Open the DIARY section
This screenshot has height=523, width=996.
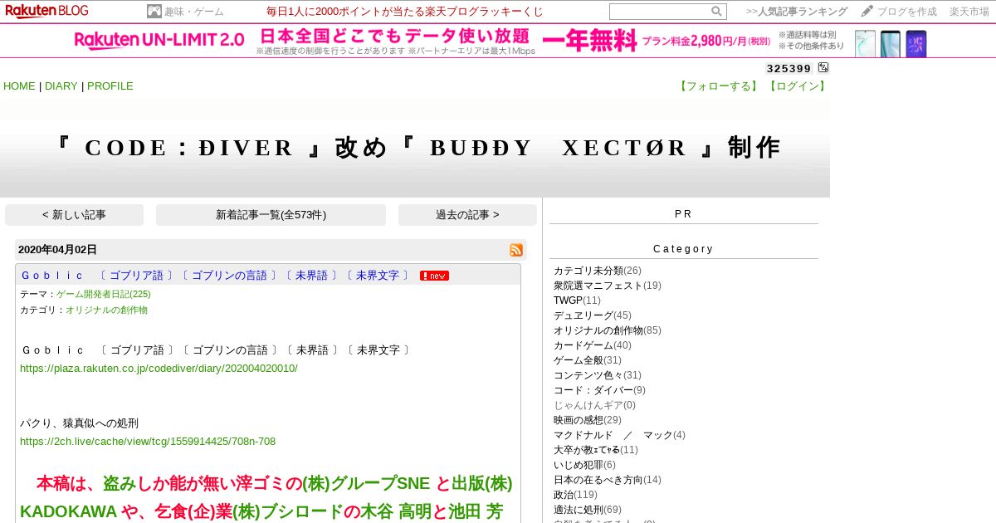[60, 86]
